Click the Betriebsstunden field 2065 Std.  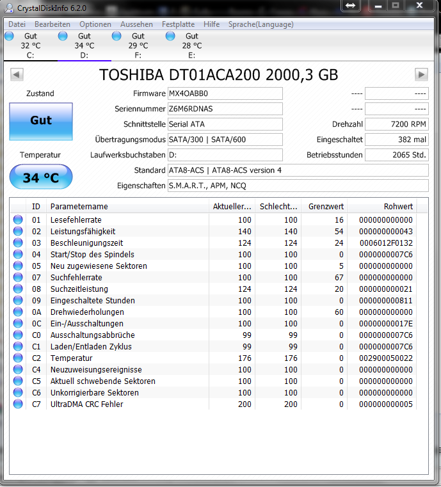397,155
